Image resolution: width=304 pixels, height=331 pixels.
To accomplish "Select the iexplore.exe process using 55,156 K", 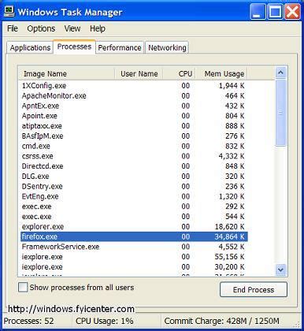I will 134,257.
